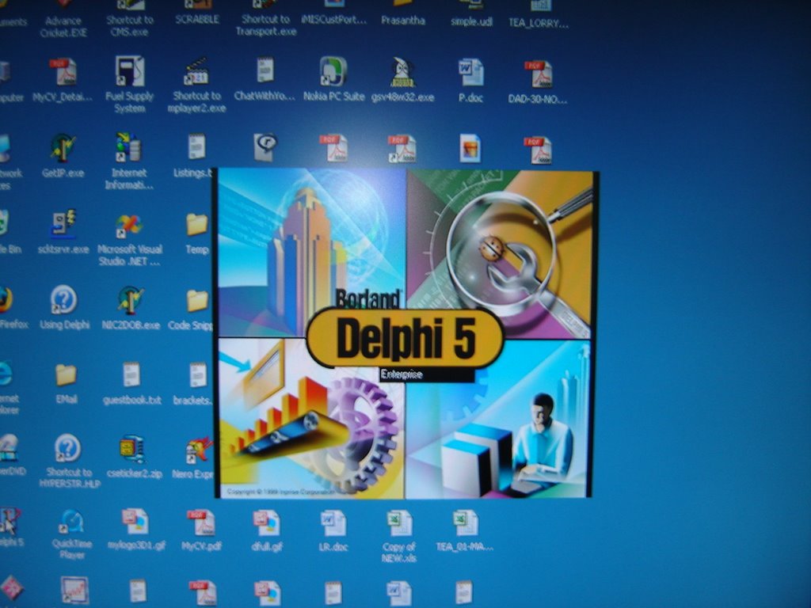This screenshot has width=811, height=608.
Task: Select the TEA_01-MA... Excel file icon
Action: (x=464, y=522)
